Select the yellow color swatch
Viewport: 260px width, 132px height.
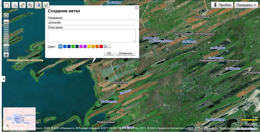coord(89,46)
